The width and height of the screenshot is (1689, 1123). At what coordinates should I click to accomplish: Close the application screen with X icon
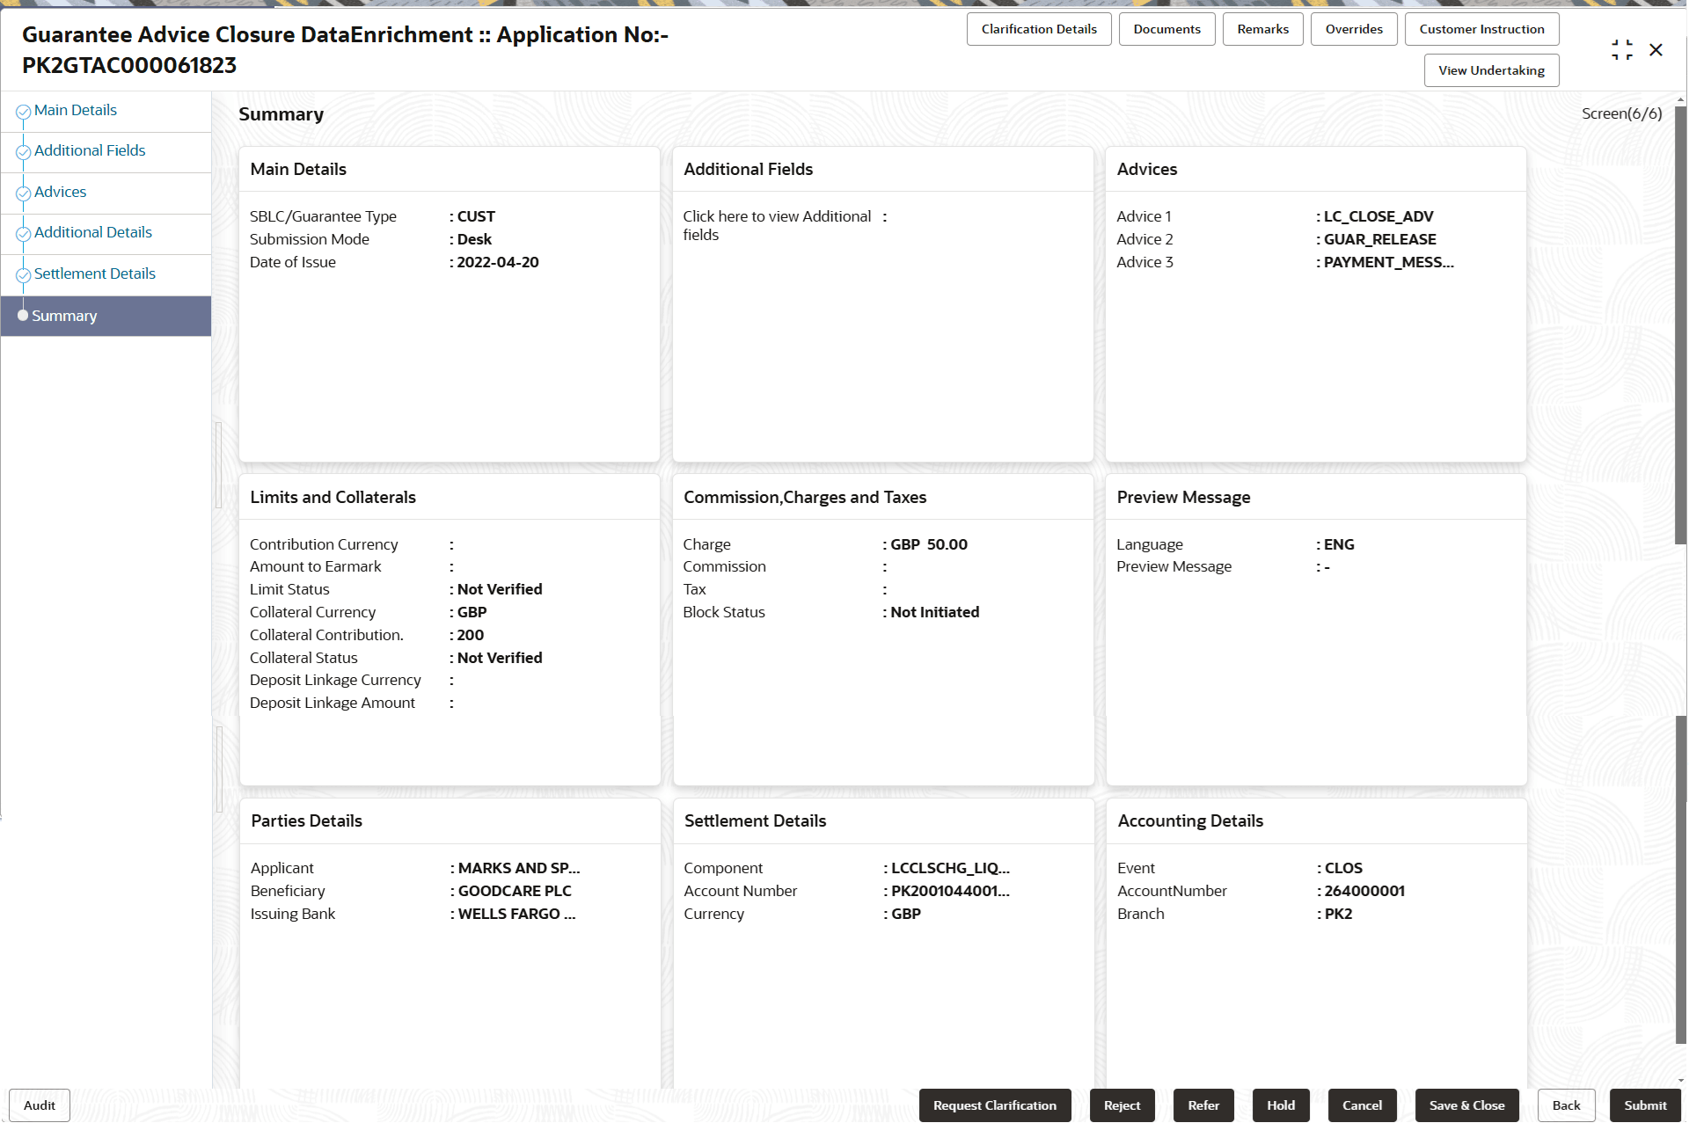click(1656, 50)
